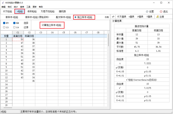Open 注册 registration with key icon
The width and height of the screenshot is (173, 114).
pos(160,17)
